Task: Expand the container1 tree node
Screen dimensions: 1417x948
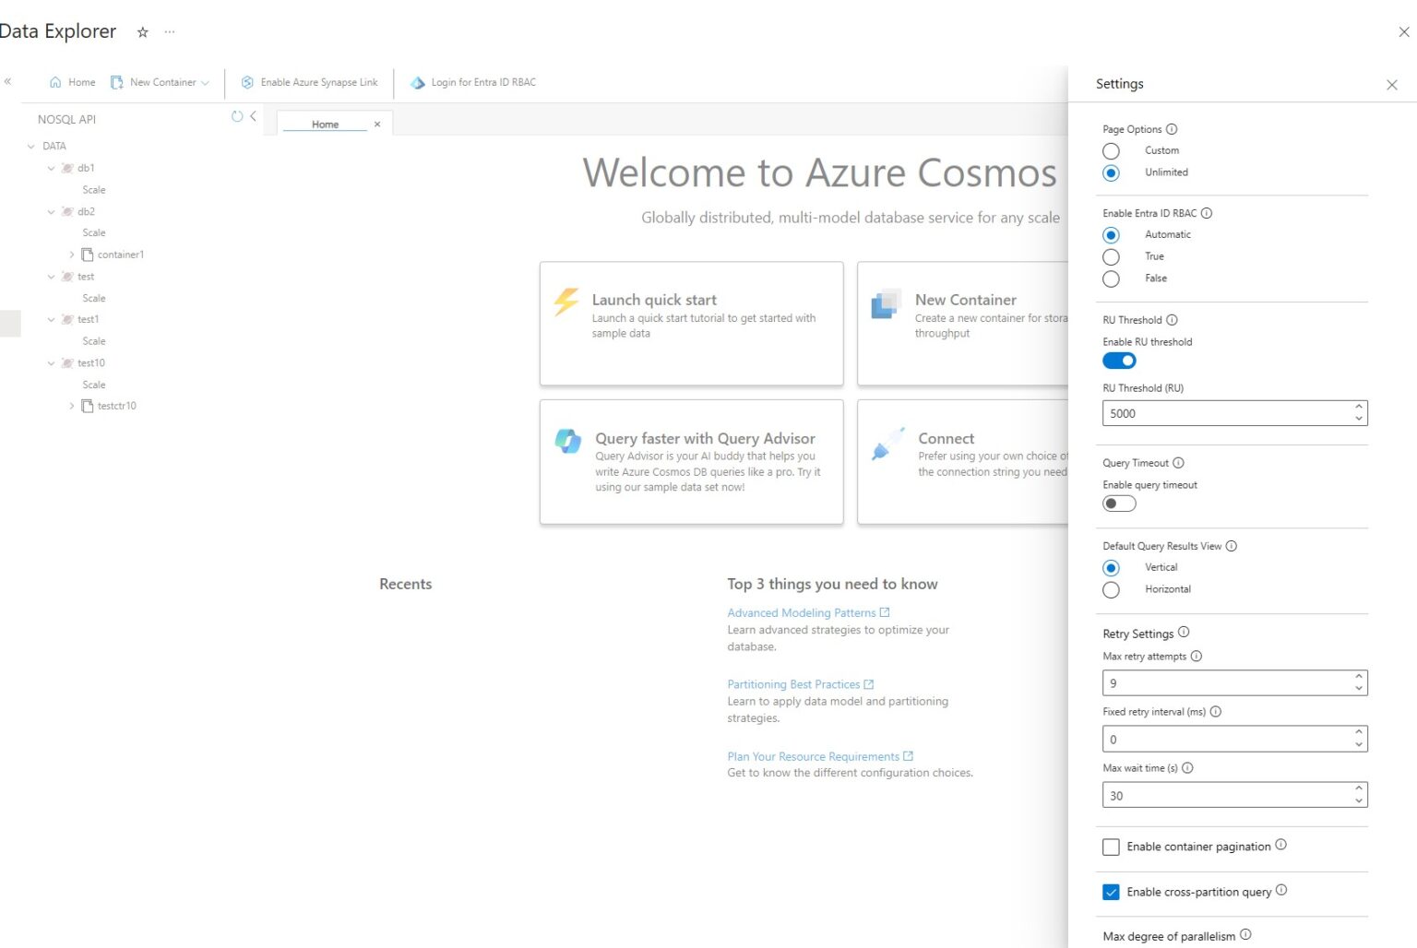Action: coord(72,255)
